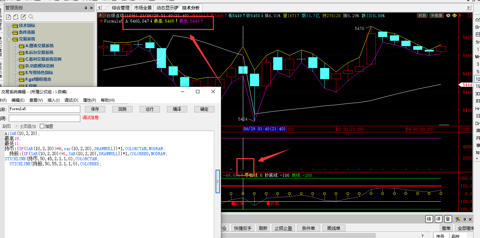Click the formula name field containing Formula5
The height and width of the screenshot is (238, 480).
(x=45, y=109)
